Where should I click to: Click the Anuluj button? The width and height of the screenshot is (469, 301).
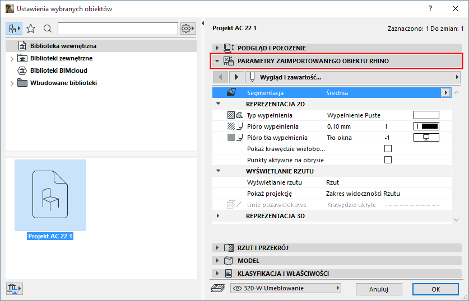[x=379, y=289]
